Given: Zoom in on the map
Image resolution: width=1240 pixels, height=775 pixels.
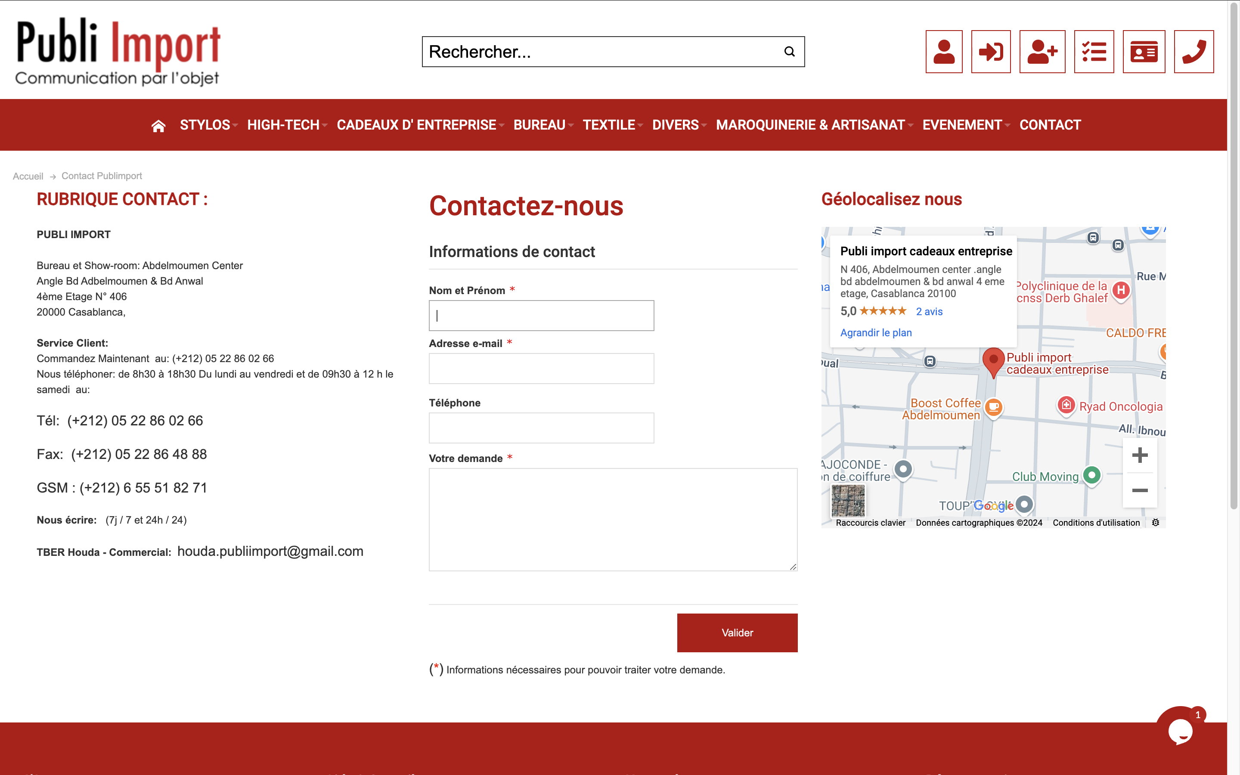Looking at the screenshot, I should pos(1140,455).
